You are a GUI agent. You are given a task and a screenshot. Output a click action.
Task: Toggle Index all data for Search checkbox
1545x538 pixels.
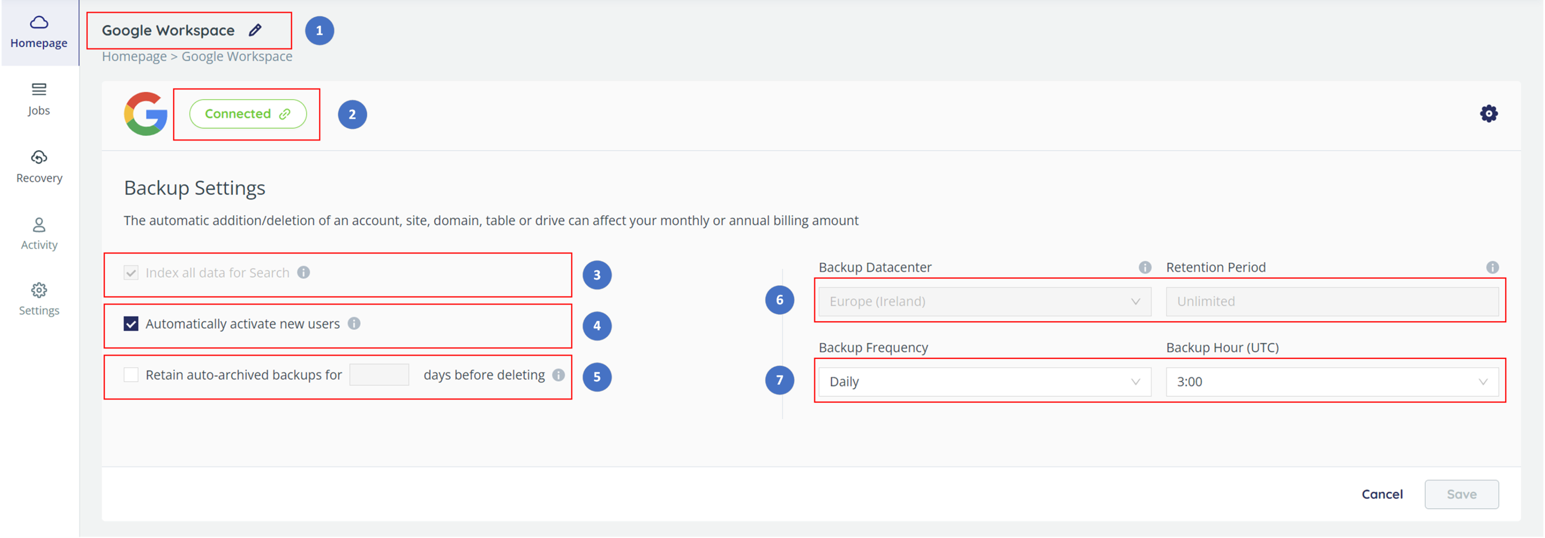click(x=131, y=273)
